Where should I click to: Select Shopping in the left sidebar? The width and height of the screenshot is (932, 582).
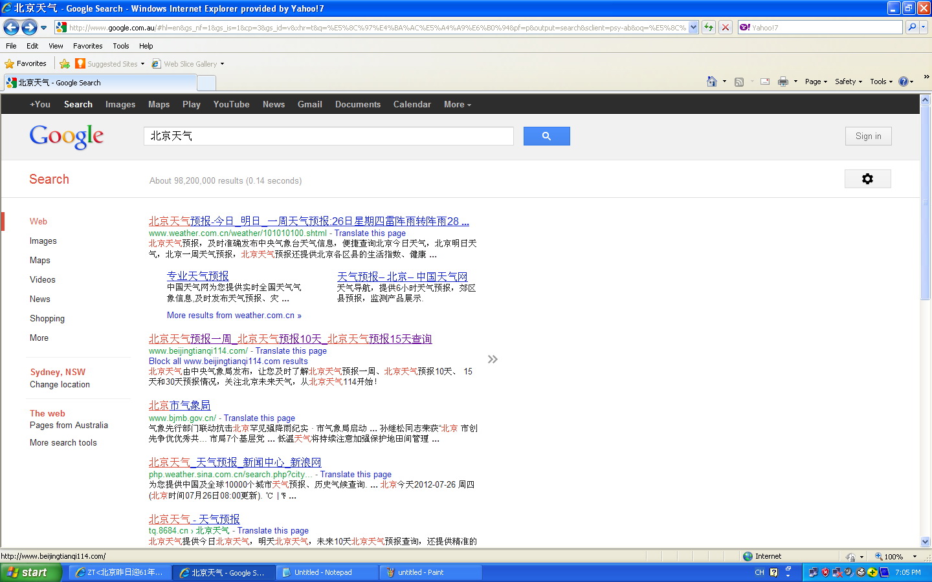point(47,318)
